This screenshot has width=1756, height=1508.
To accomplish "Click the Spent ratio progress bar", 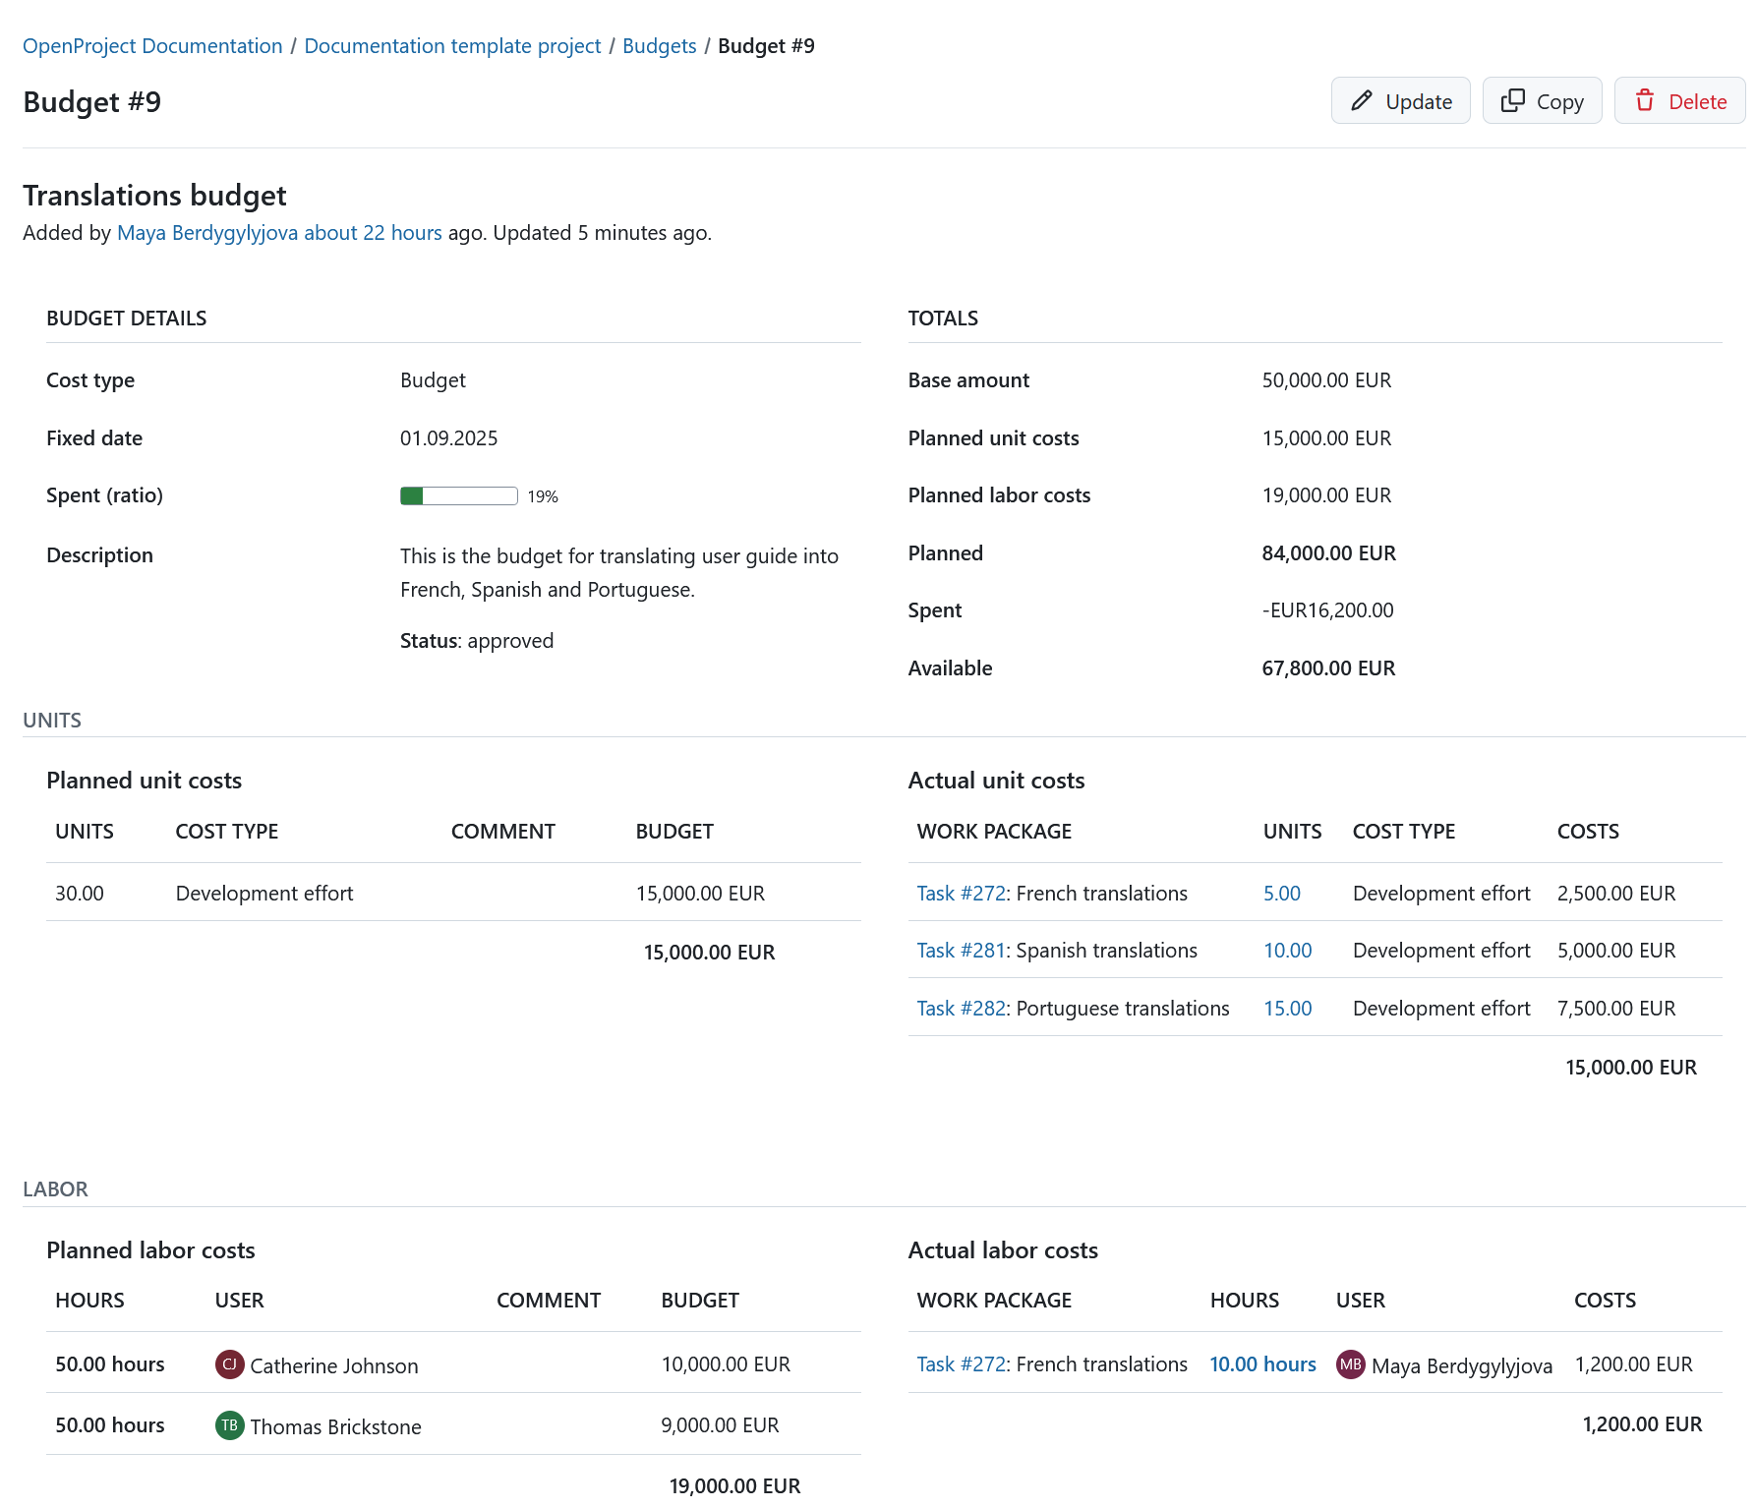I will (458, 495).
